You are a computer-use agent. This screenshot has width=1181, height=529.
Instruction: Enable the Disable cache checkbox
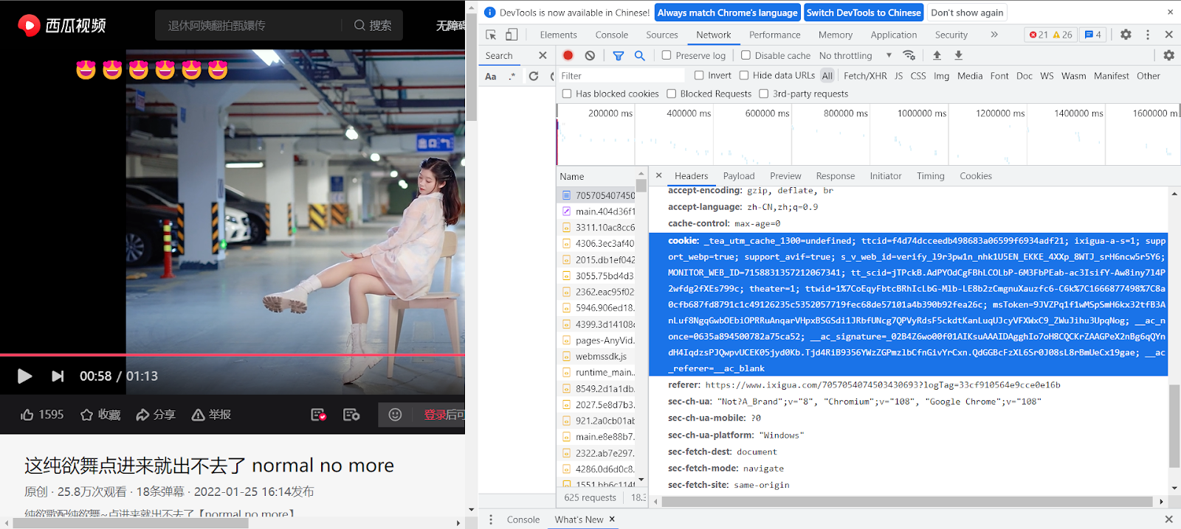coord(746,55)
